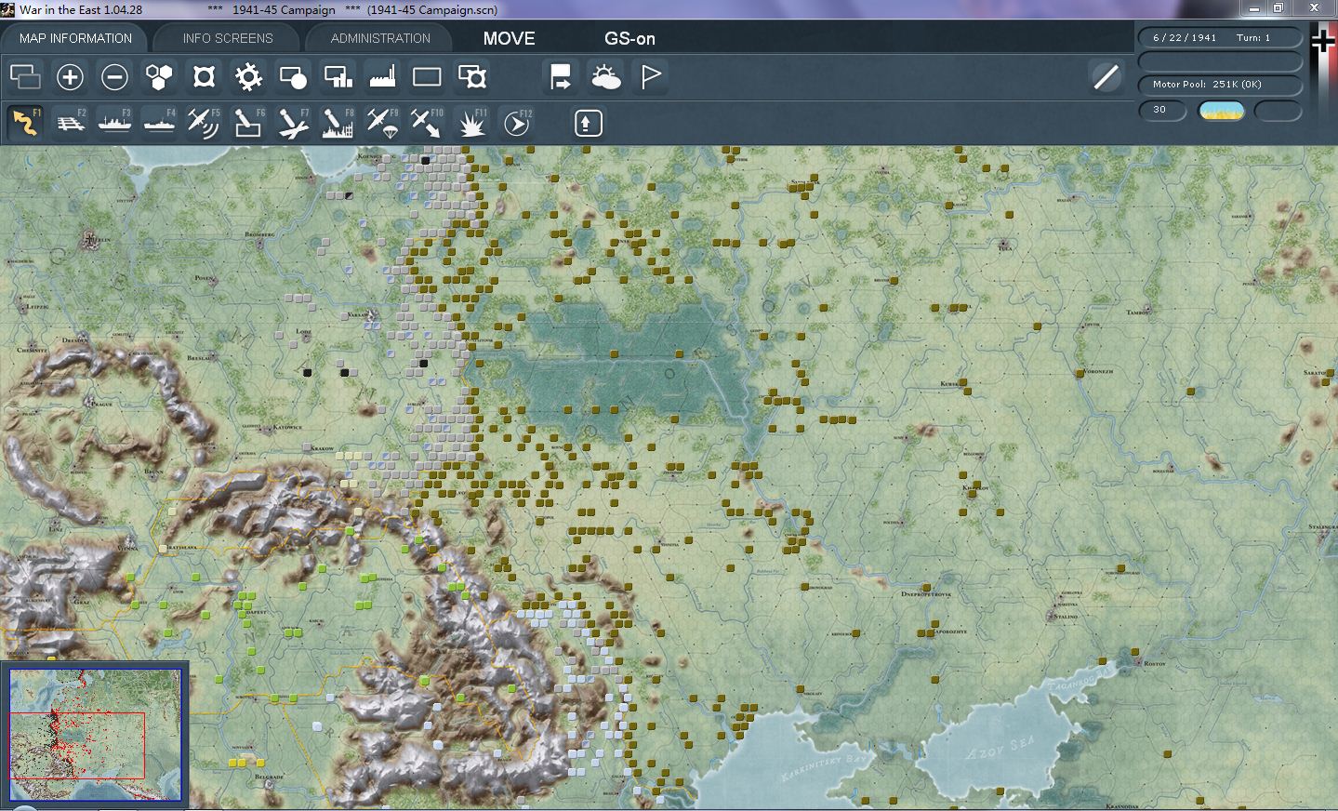Select air recon mode (F5)
1338x811 pixels.
point(204,123)
